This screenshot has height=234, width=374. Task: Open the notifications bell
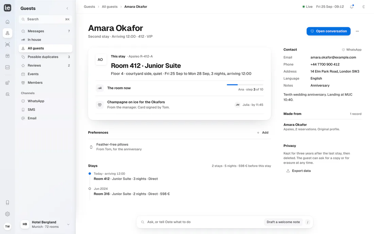pyautogui.click(x=352, y=7)
